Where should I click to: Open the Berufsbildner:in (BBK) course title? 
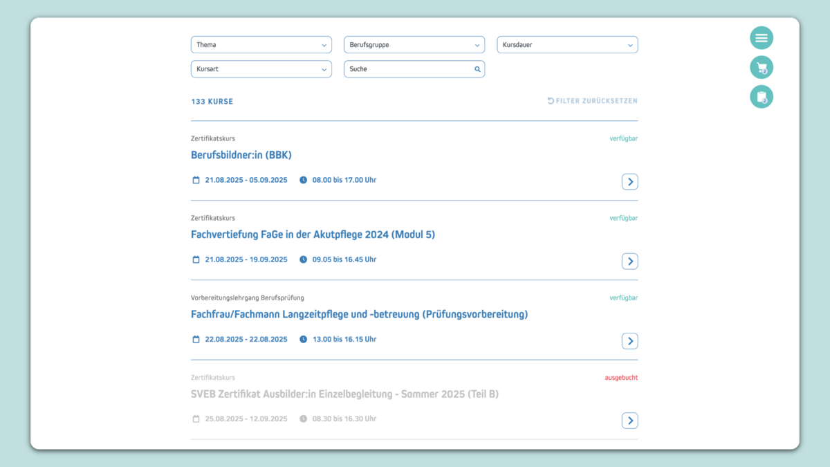tap(241, 155)
